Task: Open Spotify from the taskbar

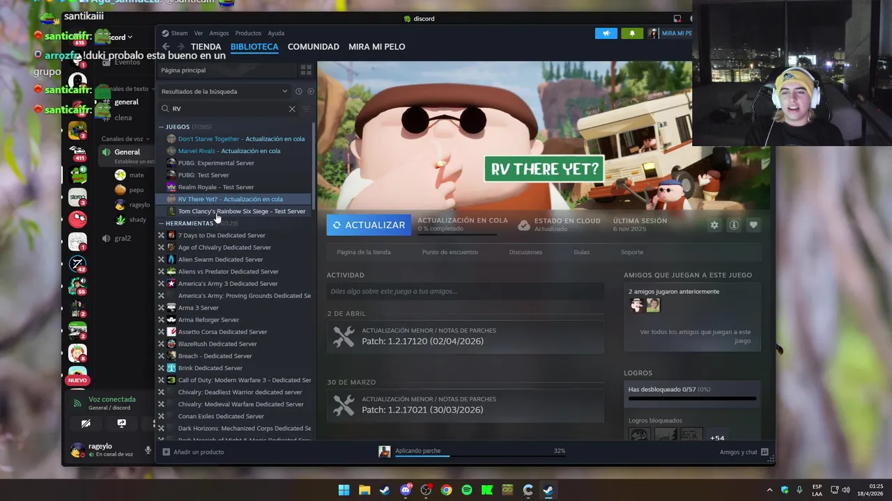Action: tap(467, 490)
